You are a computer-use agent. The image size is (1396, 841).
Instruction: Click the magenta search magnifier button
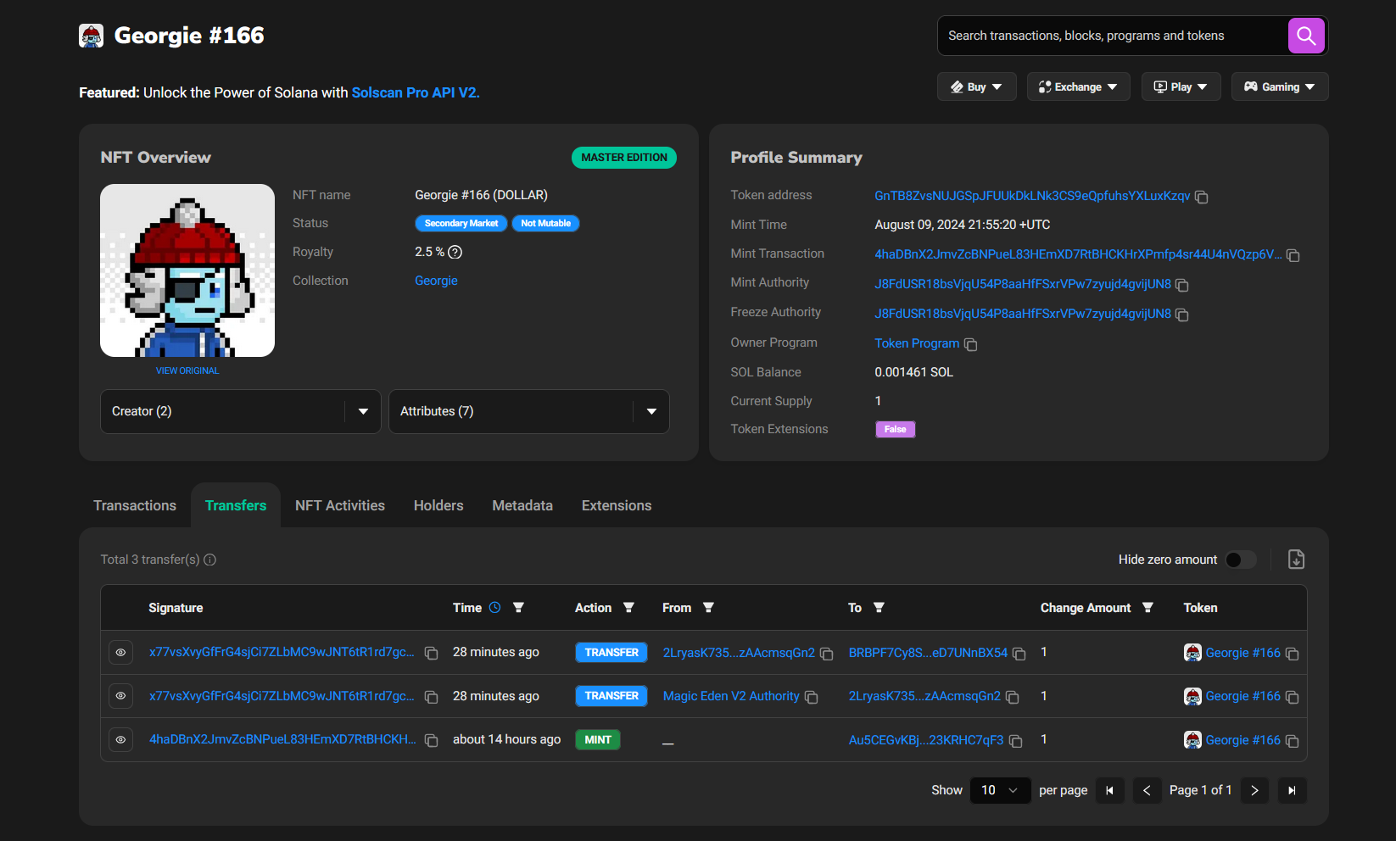pos(1306,36)
